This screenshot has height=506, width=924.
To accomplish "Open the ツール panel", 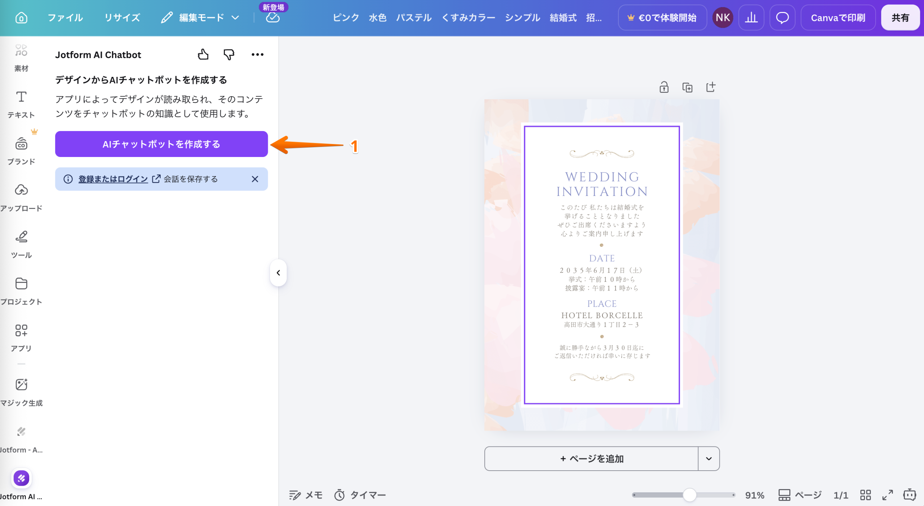I will [21, 245].
